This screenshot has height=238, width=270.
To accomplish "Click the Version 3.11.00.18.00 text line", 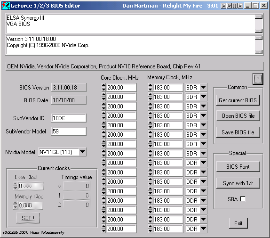I will pos(31,39).
